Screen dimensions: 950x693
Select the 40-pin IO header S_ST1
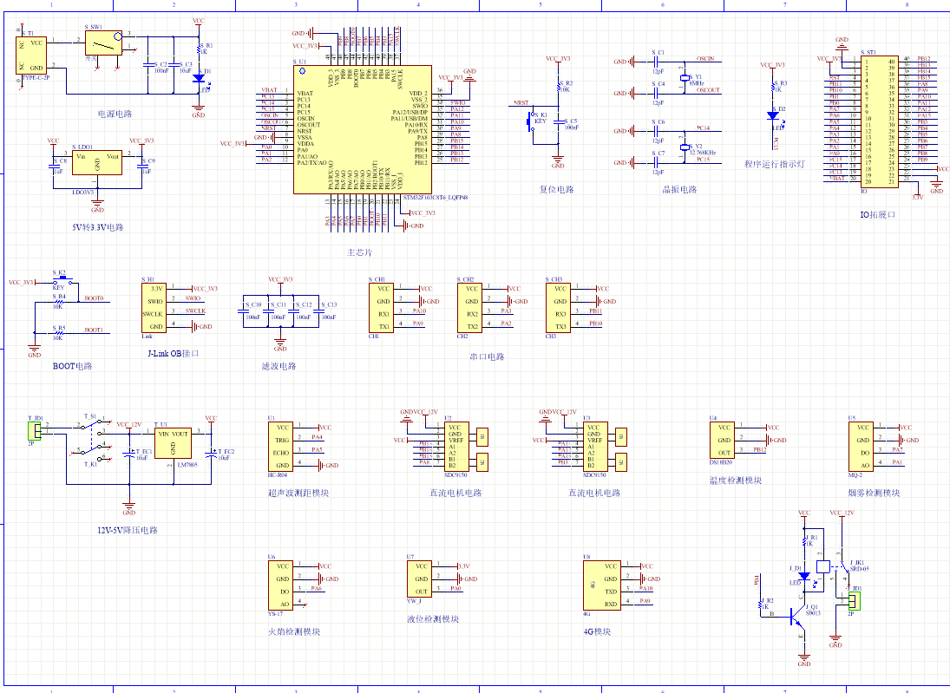(880, 121)
